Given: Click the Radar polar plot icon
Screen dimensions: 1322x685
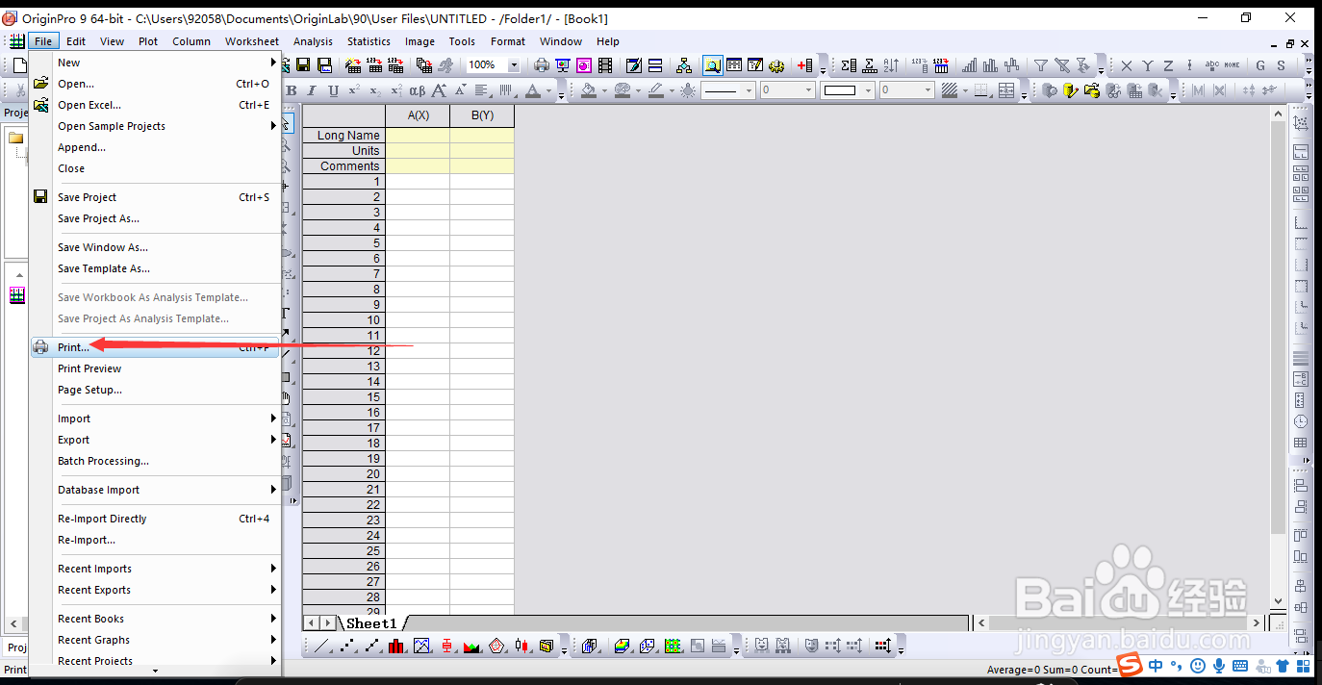Looking at the screenshot, I should point(496,647).
